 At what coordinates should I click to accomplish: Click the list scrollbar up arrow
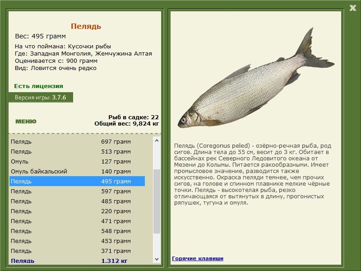[157, 140]
